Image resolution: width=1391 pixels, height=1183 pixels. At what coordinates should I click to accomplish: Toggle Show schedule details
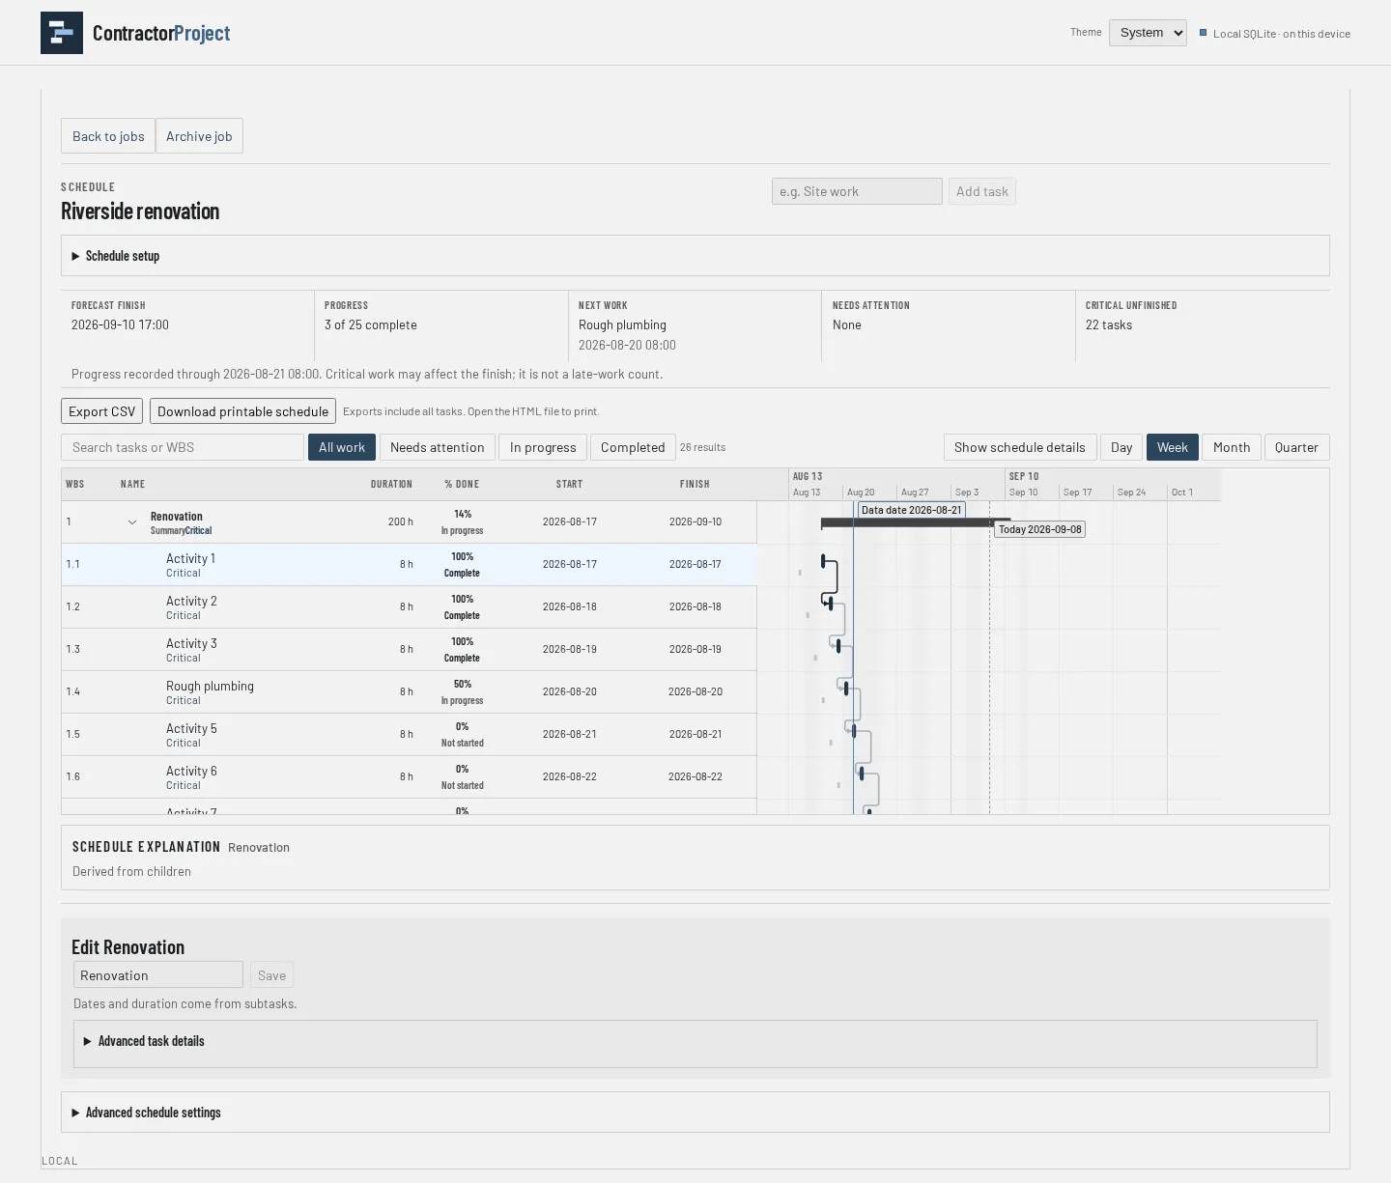point(1020,447)
